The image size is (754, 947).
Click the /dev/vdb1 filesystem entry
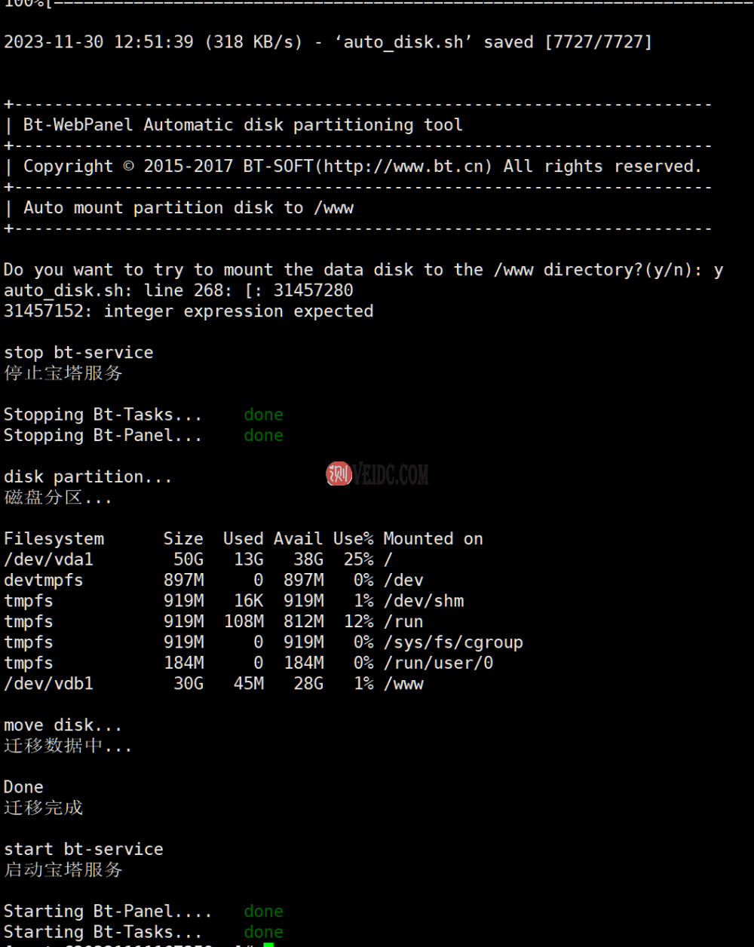click(48, 684)
